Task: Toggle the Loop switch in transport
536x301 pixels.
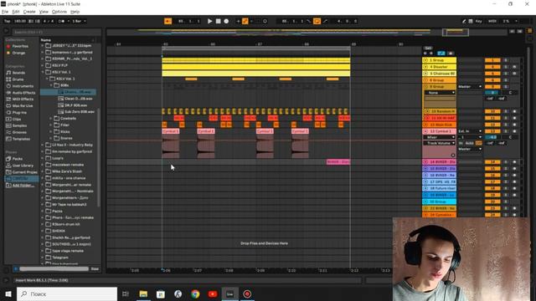Action: (x=317, y=21)
